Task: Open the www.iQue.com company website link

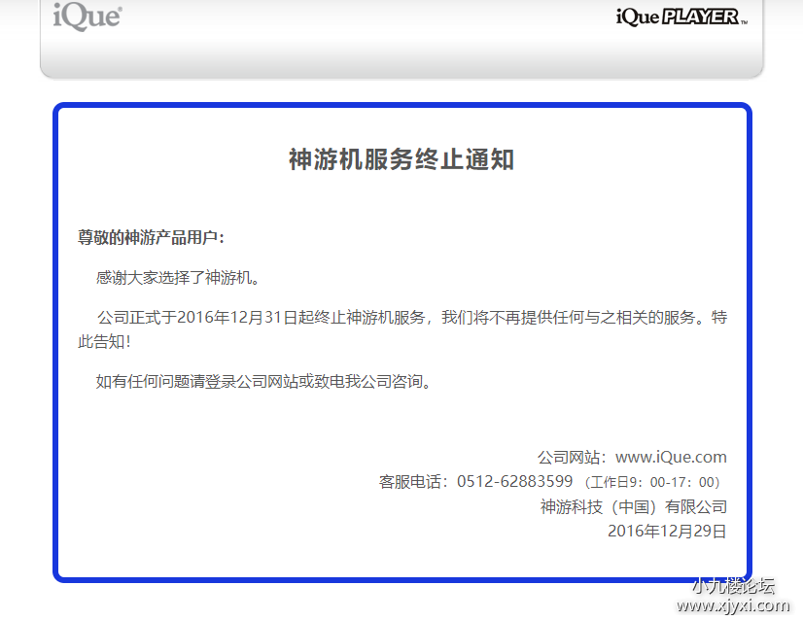Action: pyautogui.click(x=671, y=457)
